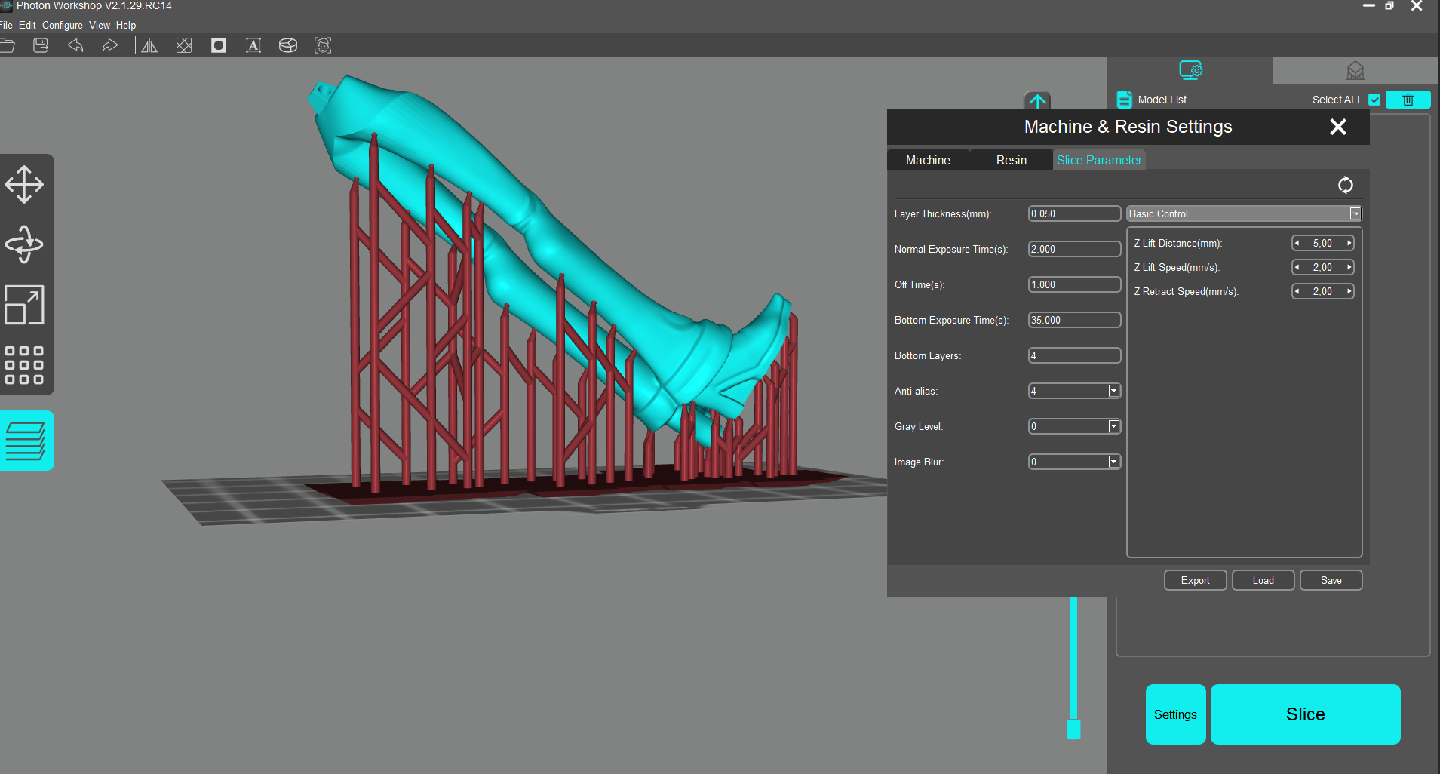Expand the Anti-alias dropdown
Viewport: 1440px width, 774px height.
1113,391
